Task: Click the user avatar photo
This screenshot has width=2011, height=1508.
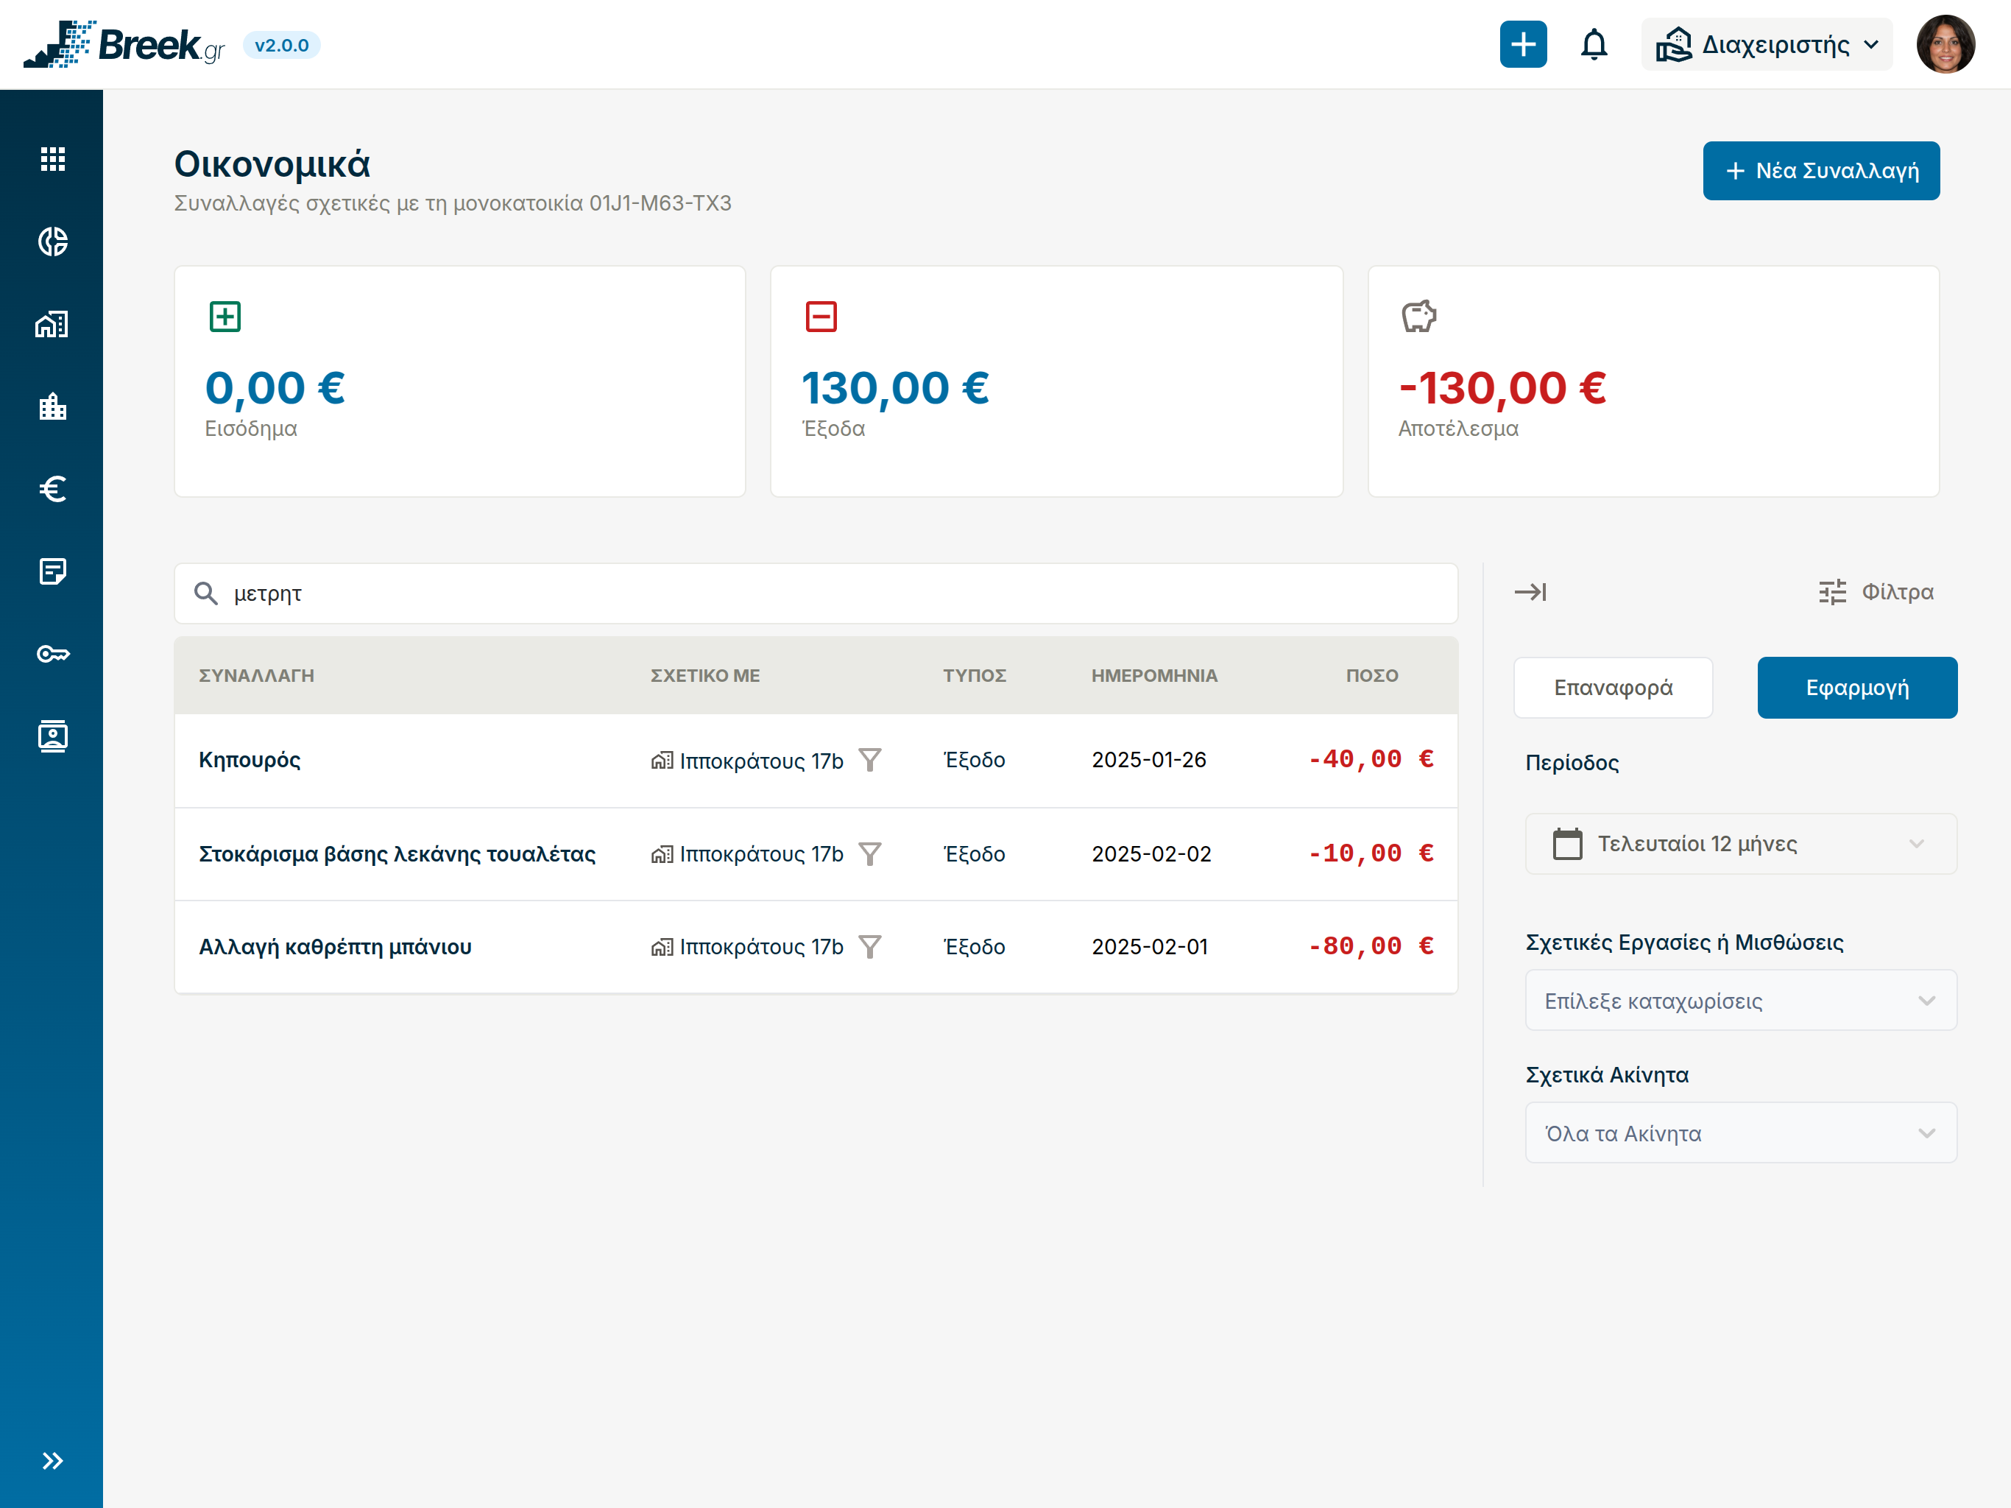Action: pyautogui.click(x=1945, y=45)
